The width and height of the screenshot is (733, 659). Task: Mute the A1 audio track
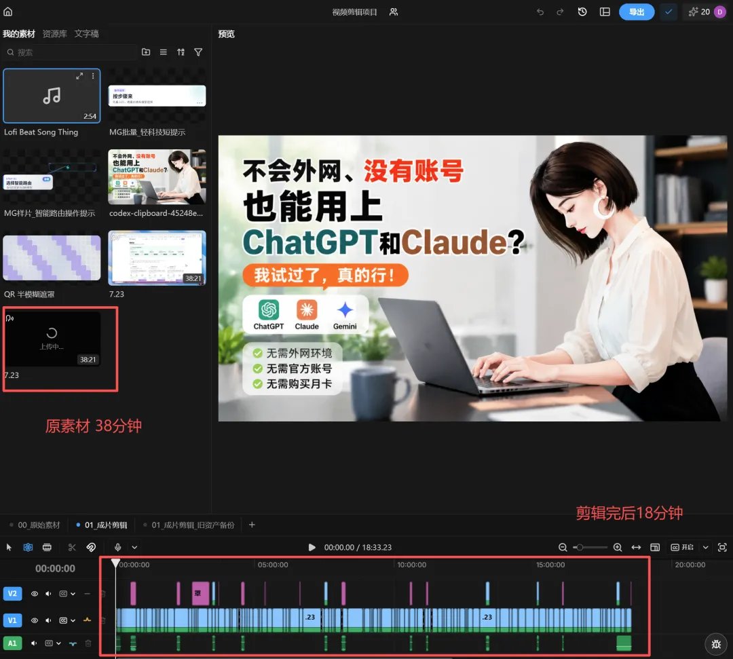tap(34, 643)
